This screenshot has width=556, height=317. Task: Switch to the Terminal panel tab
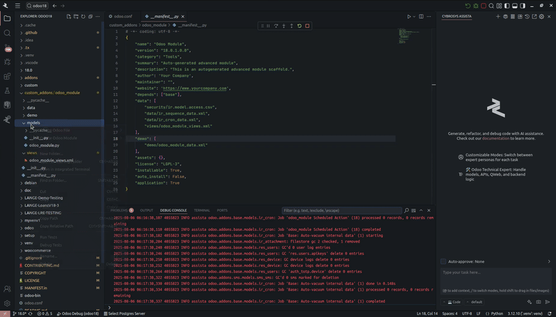[202, 210]
